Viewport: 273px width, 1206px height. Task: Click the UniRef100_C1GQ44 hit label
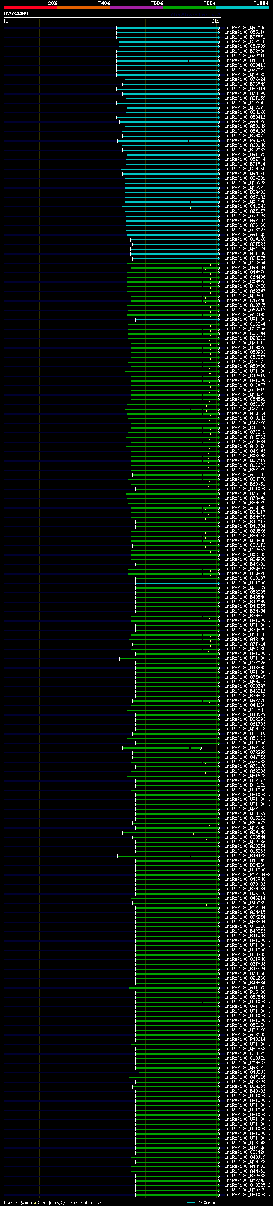click(245, 324)
